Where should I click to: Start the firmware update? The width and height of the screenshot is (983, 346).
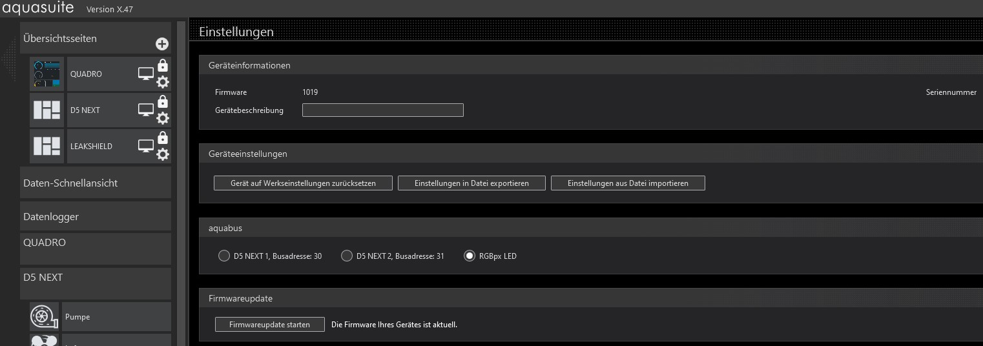pyautogui.click(x=270, y=325)
